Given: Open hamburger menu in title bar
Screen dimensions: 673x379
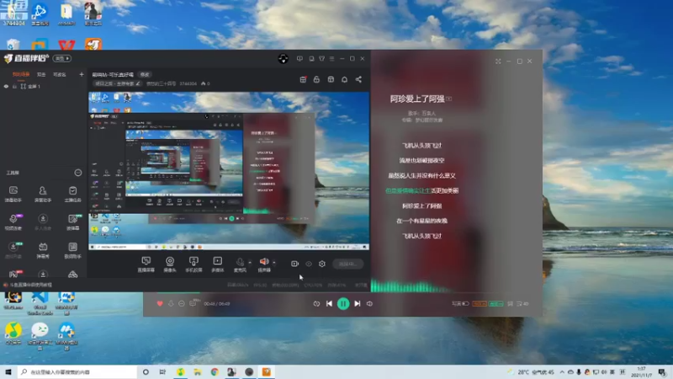Looking at the screenshot, I should tap(331, 58).
